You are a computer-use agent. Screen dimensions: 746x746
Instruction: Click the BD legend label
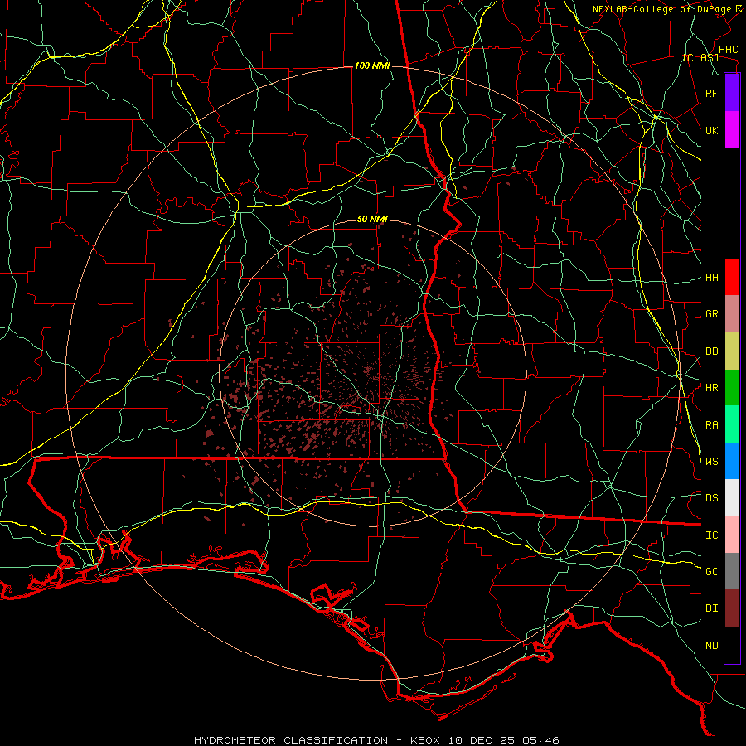(x=711, y=351)
